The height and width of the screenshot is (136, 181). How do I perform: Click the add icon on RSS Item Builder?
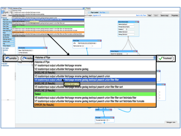pyautogui.click(x=14, y=39)
